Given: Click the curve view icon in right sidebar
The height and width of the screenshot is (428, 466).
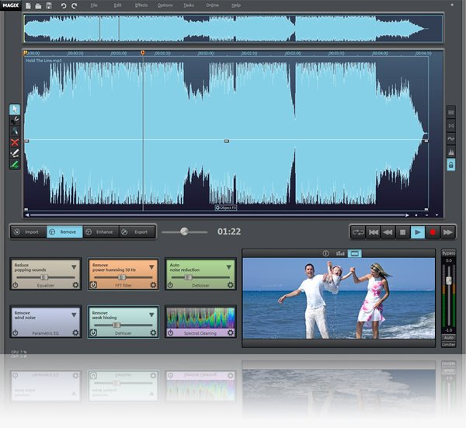Looking at the screenshot, I should (450, 139).
